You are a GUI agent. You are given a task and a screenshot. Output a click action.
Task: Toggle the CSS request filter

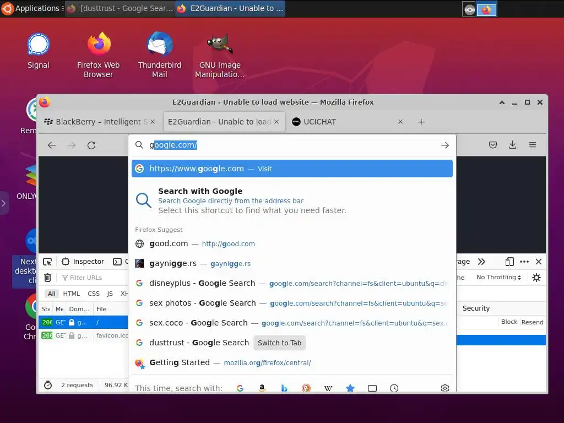pyautogui.click(x=94, y=294)
